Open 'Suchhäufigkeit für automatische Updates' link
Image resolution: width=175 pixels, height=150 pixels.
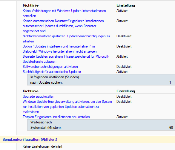click(x=52, y=72)
